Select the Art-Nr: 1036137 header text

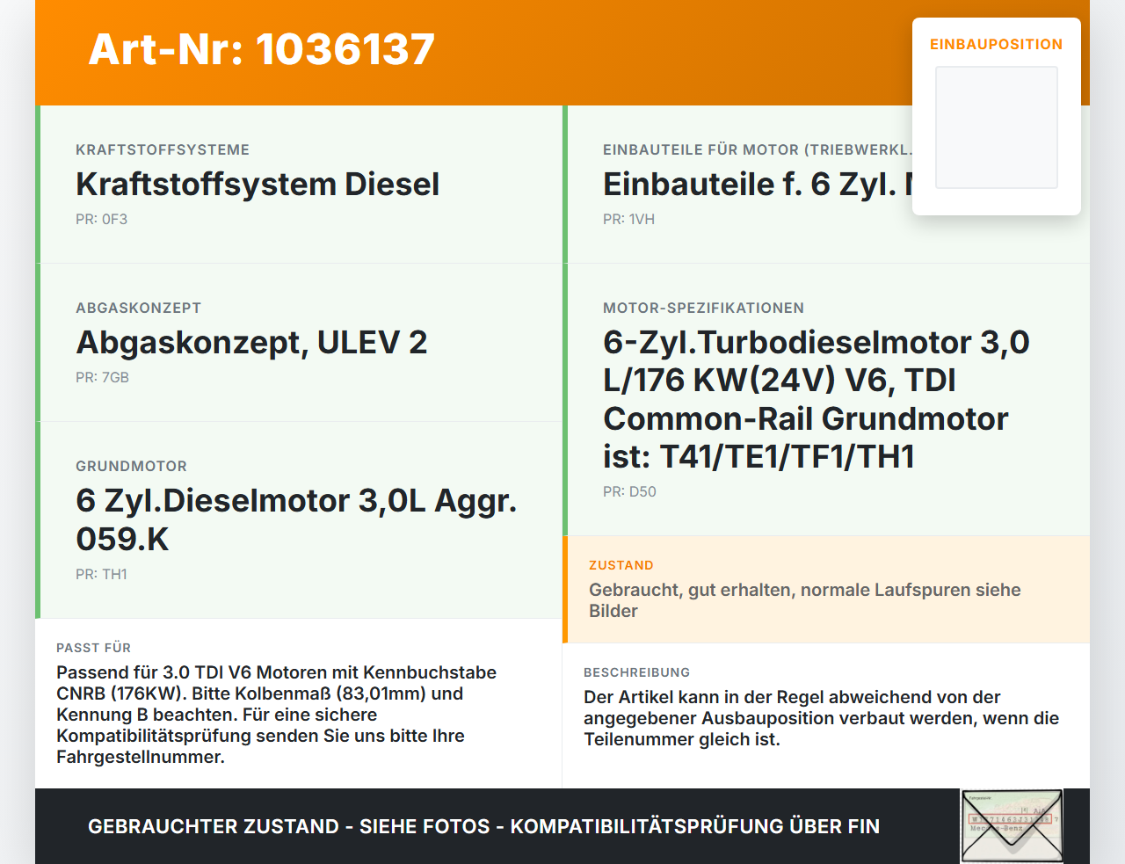(x=262, y=49)
